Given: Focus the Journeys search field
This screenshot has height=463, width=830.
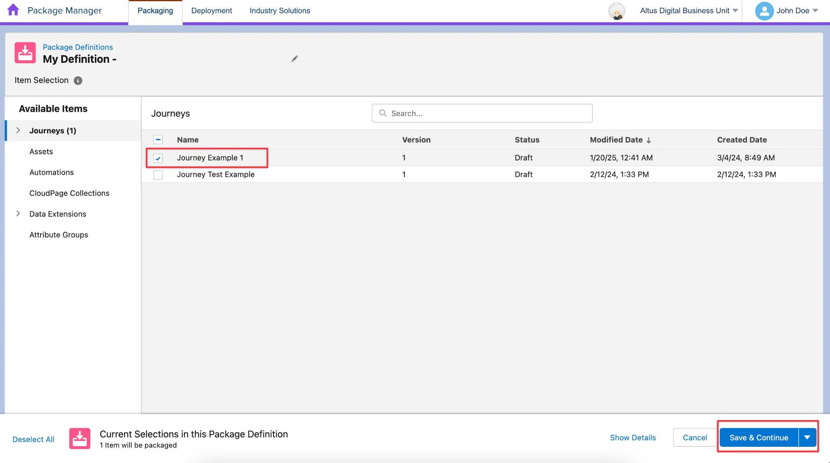Looking at the screenshot, I should pos(482,113).
